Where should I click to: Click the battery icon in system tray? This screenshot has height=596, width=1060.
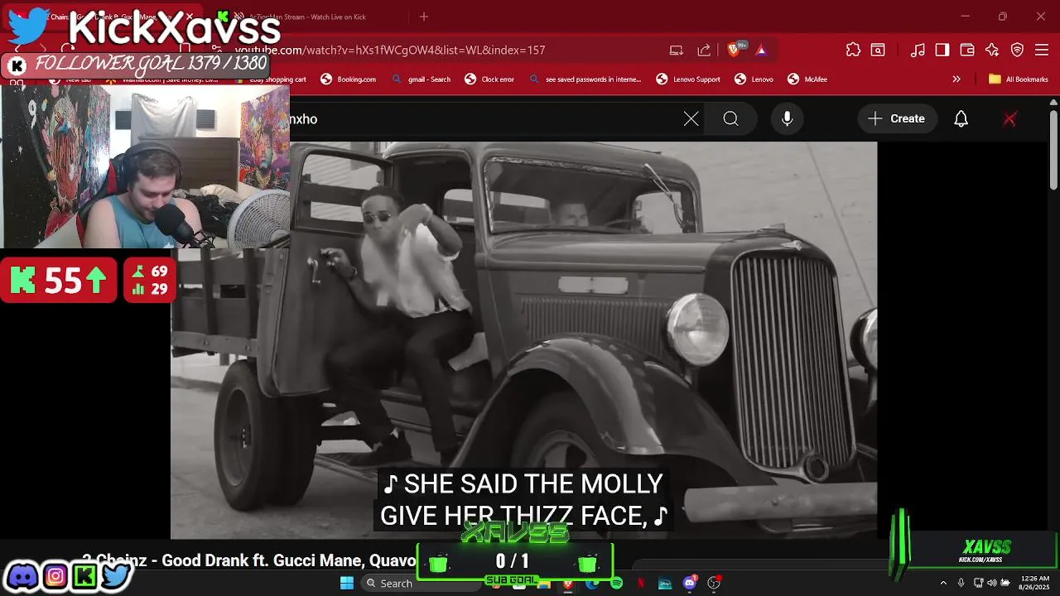[x=1005, y=584]
